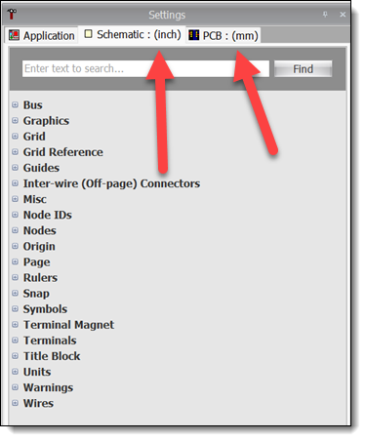Expand the Graphics category
This screenshot has width=366, height=441.
[x=15, y=120]
